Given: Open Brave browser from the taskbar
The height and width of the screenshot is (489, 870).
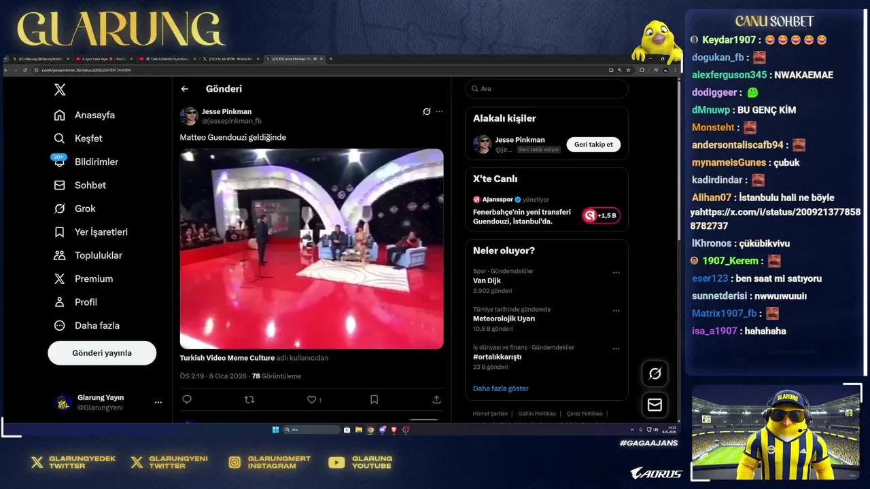Looking at the screenshot, I should coord(394,430).
